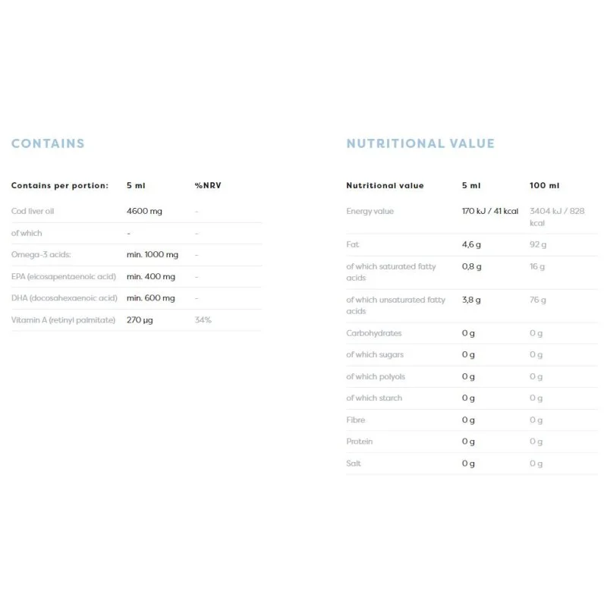This screenshot has width=607, height=607.
Task: Click the min. 600 mg DHA value
Action: (150, 298)
